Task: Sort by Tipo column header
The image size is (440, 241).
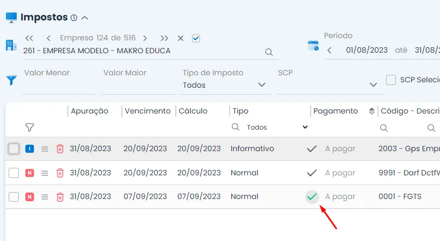Action: pyautogui.click(x=240, y=111)
